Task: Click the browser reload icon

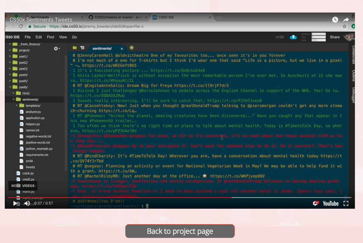Action: (x=21, y=26)
